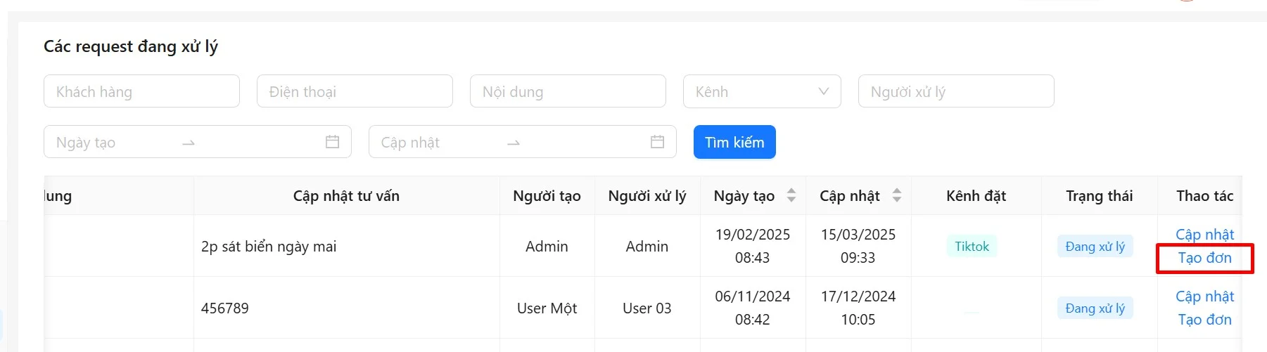Screen dimensions: 1267x352
Task: Click Cập nhật link for User Một row
Action: [1204, 296]
